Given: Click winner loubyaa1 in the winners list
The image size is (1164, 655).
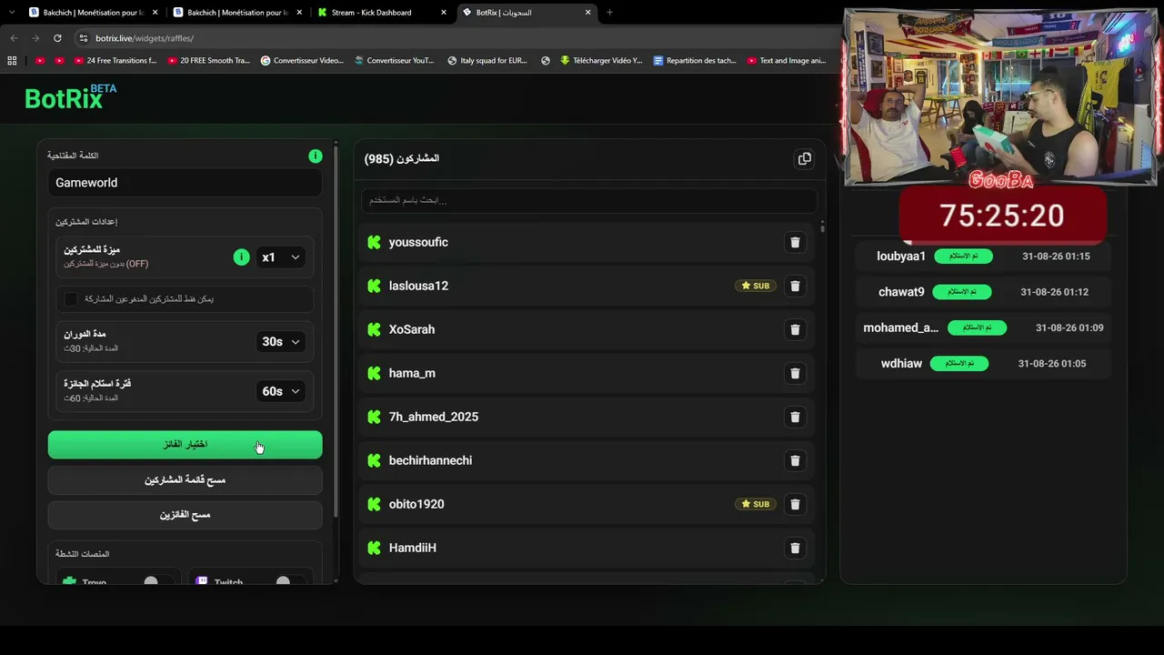Looking at the screenshot, I should pos(901,257).
